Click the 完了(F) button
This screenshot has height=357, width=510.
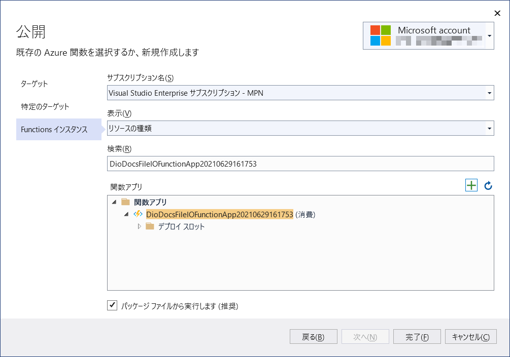(417, 337)
